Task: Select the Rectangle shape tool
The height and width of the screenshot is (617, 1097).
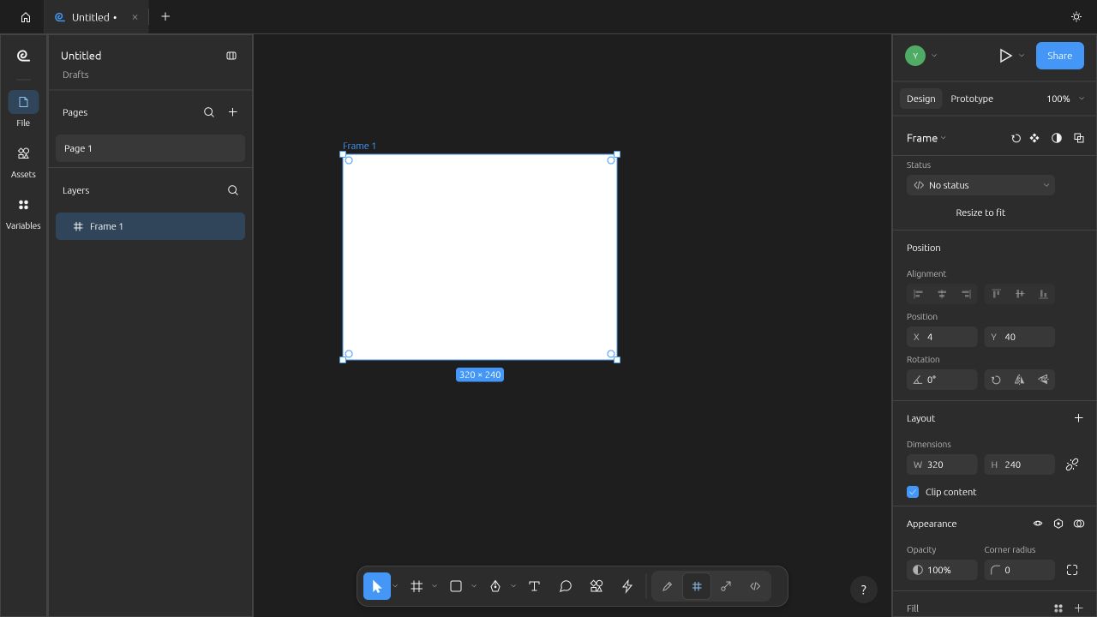Action: [456, 586]
